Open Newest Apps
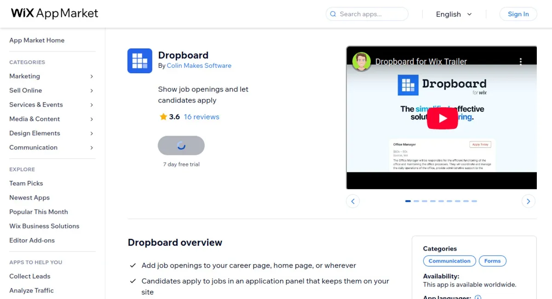This screenshot has height=299, width=552. [x=29, y=197]
